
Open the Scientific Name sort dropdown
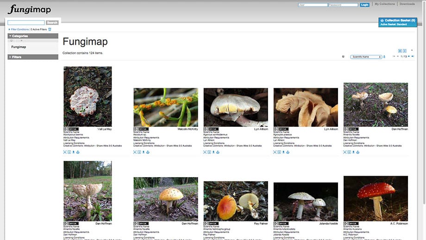[366, 57]
